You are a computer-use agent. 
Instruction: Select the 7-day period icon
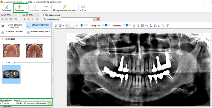(x=7, y=19)
